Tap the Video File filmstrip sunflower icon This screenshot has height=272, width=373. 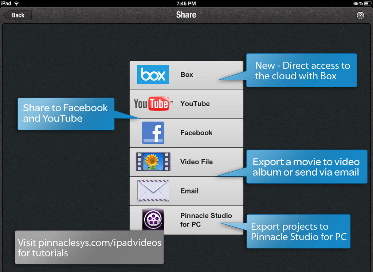pyautogui.click(x=153, y=162)
